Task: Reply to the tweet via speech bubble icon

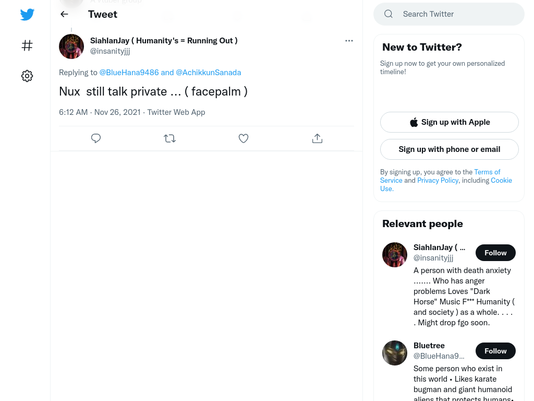Action: click(x=96, y=138)
